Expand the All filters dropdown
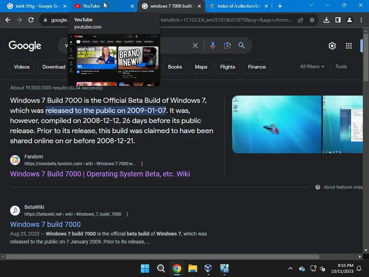 [312, 67]
